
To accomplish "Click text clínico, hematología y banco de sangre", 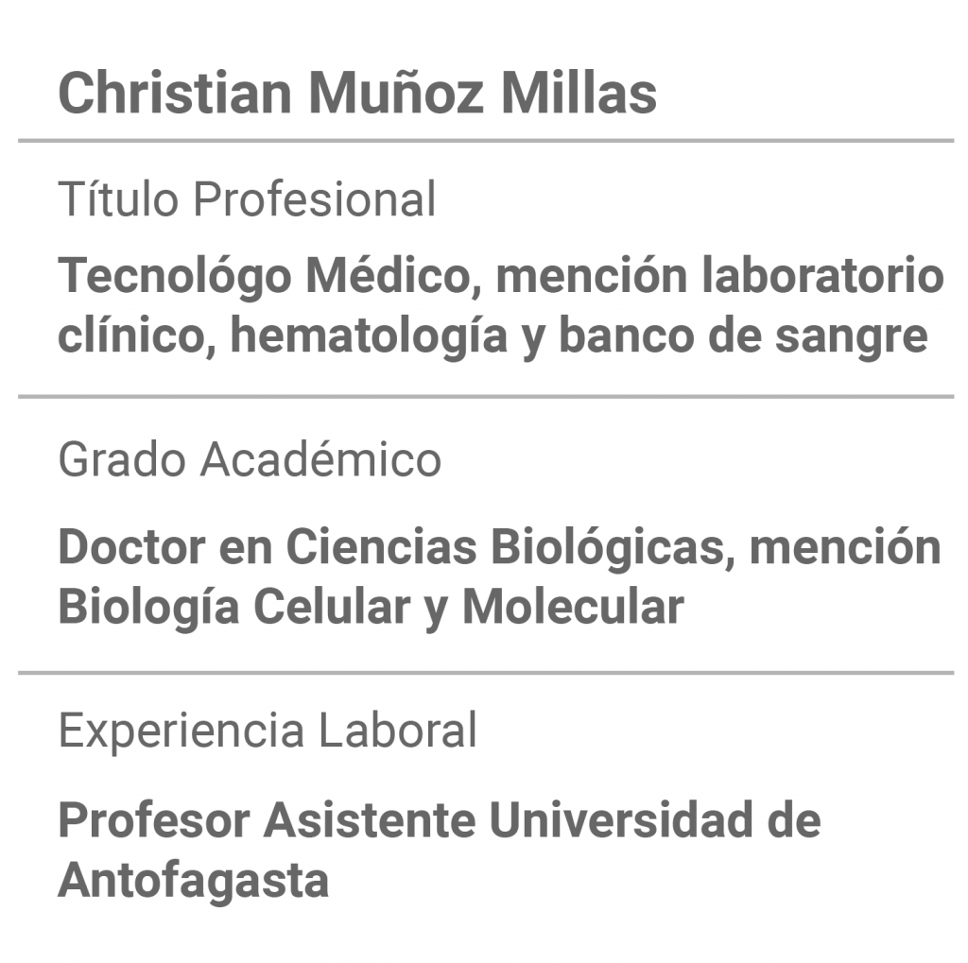I will coord(493,335).
